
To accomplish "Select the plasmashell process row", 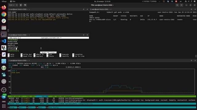I will point(102,98).
